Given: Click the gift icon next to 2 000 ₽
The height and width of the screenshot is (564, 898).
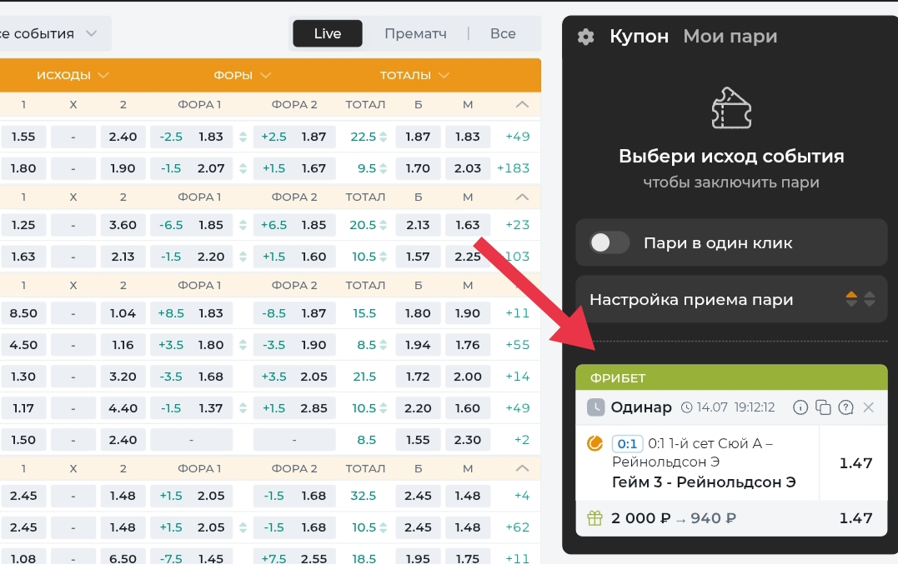Looking at the screenshot, I should pos(596,518).
